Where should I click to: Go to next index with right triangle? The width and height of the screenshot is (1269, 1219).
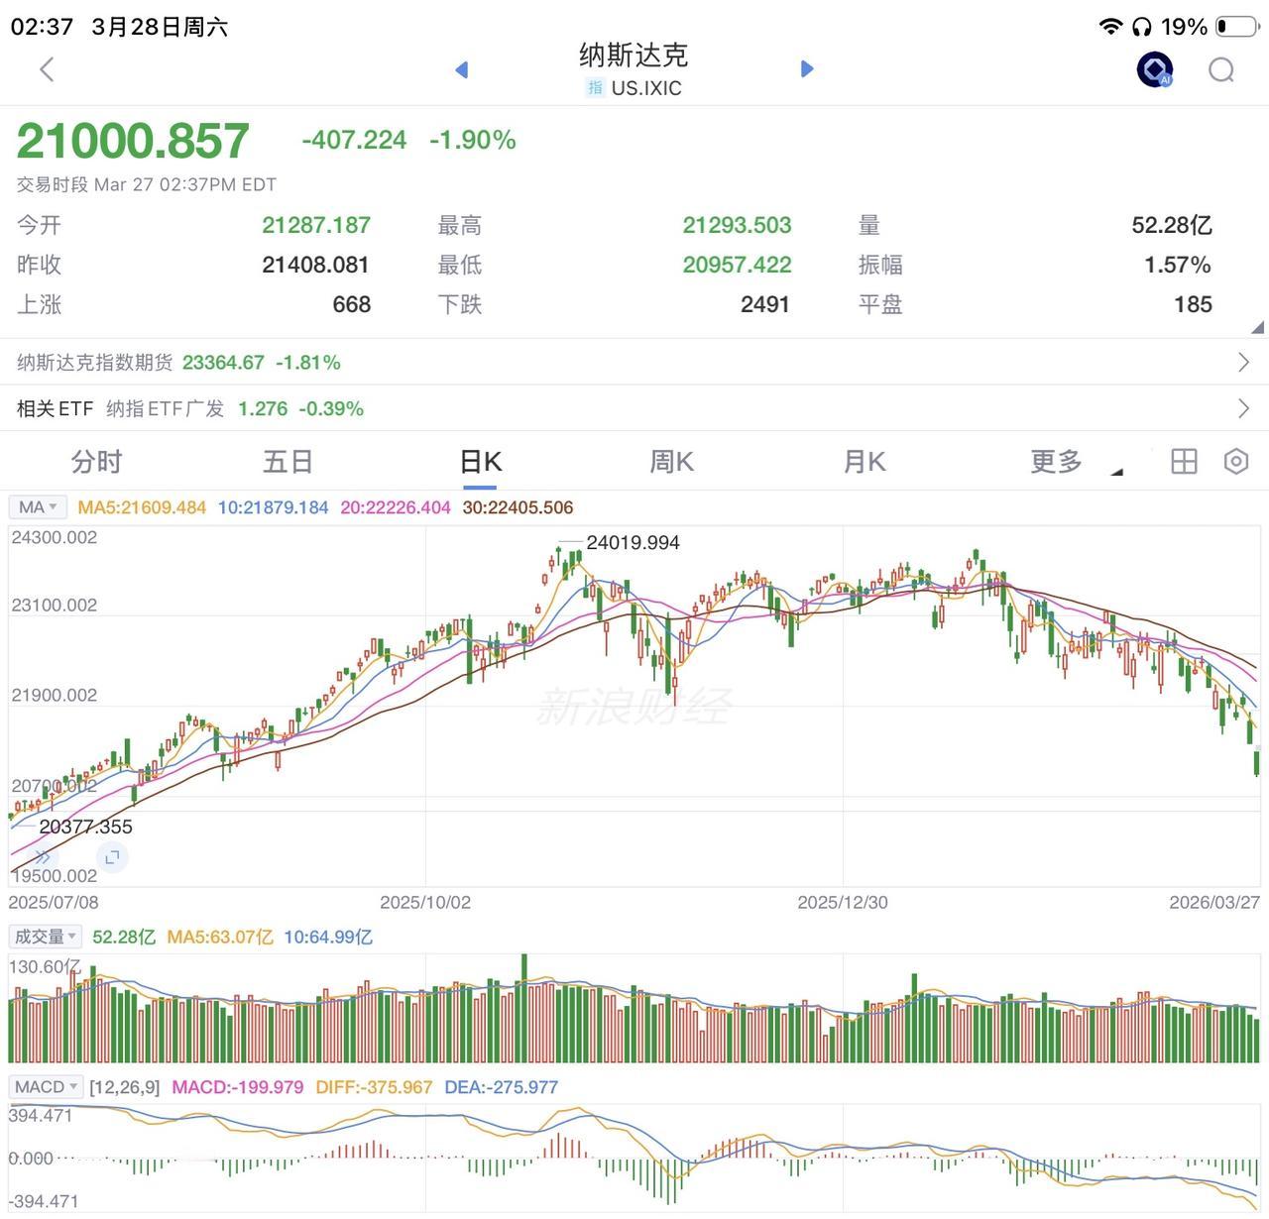point(807,68)
